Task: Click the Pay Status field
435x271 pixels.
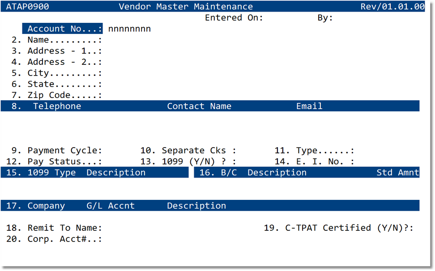Action: tap(64, 161)
